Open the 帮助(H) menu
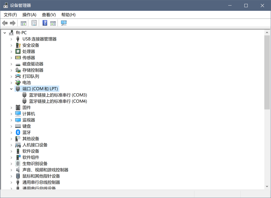This screenshot has width=271, height=198. (68, 15)
